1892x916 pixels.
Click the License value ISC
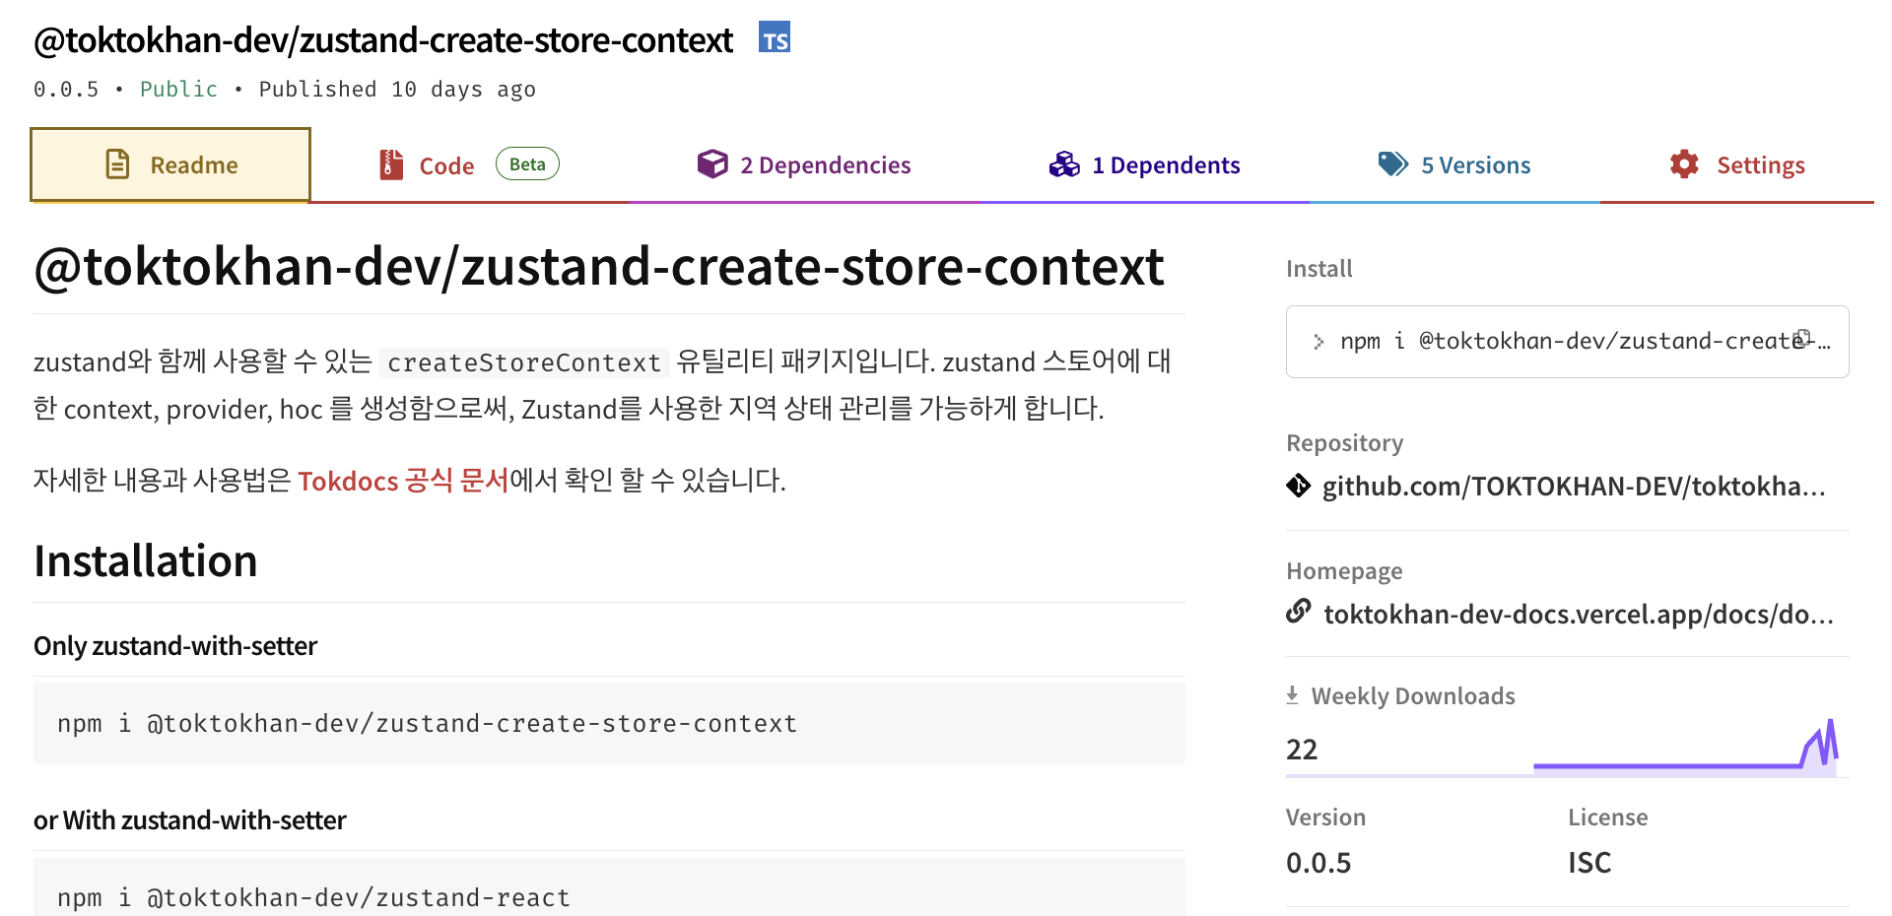(1589, 863)
